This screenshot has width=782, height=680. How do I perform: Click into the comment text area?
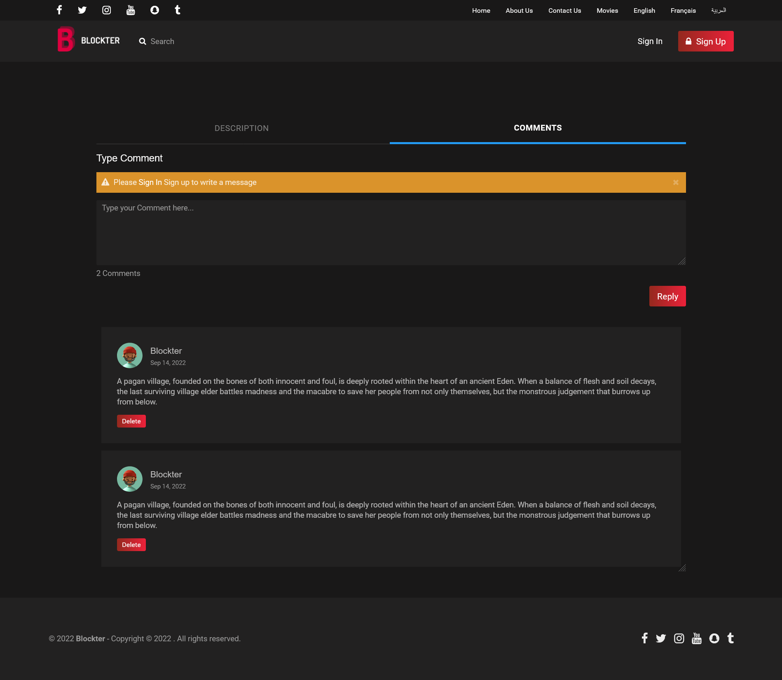point(391,233)
